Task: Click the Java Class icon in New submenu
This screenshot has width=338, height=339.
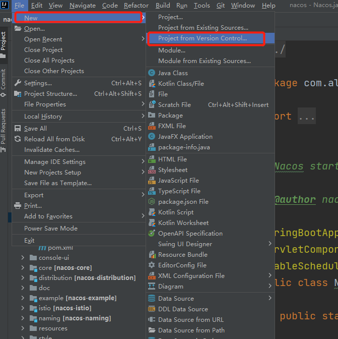Action: (152, 73)
